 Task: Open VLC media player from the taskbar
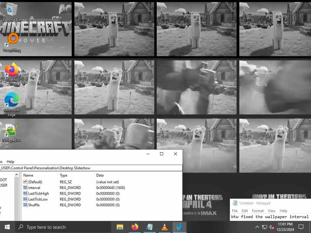164,227
